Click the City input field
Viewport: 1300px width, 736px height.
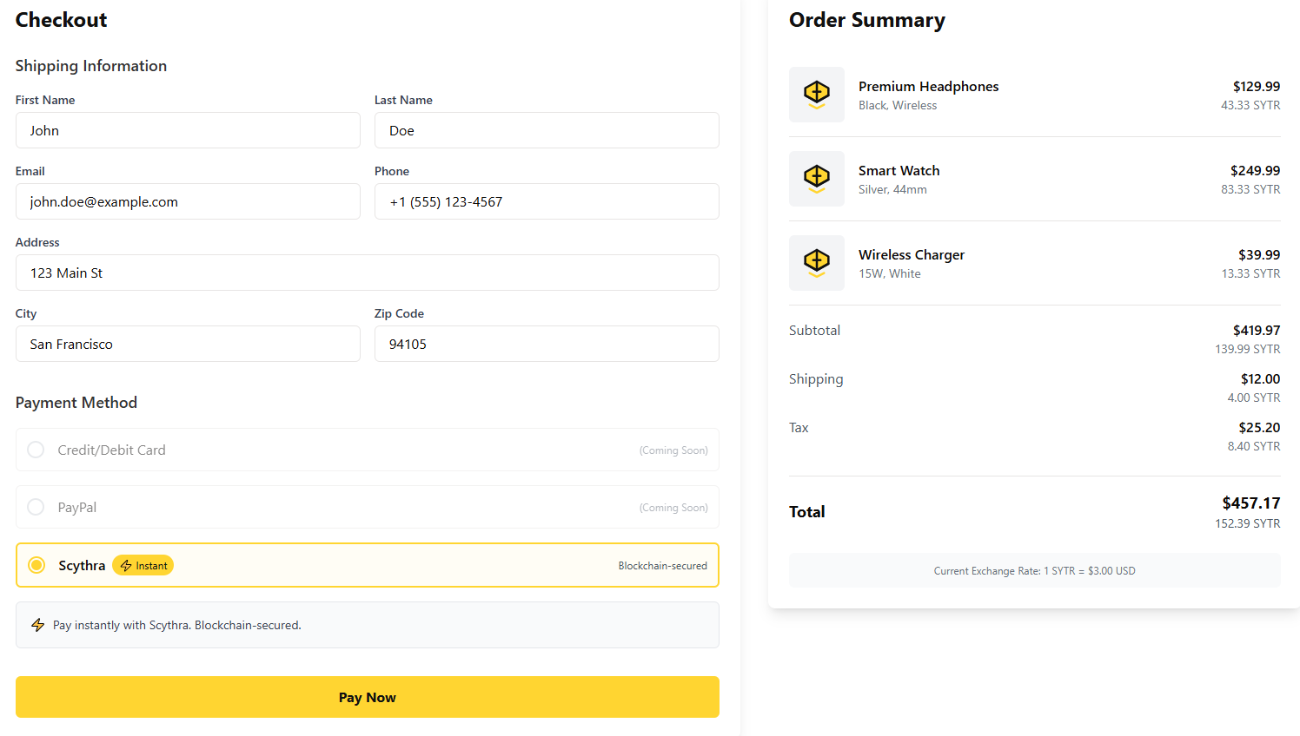pyautogui.click(x=188, y=344)
